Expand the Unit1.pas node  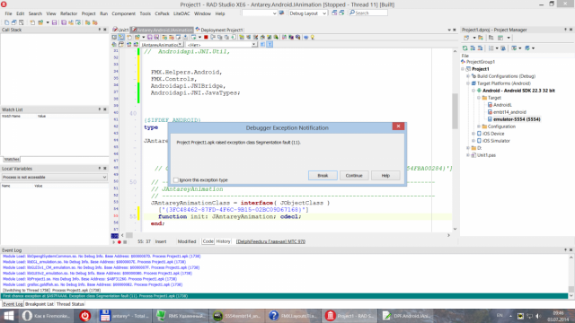coord(468,155)
